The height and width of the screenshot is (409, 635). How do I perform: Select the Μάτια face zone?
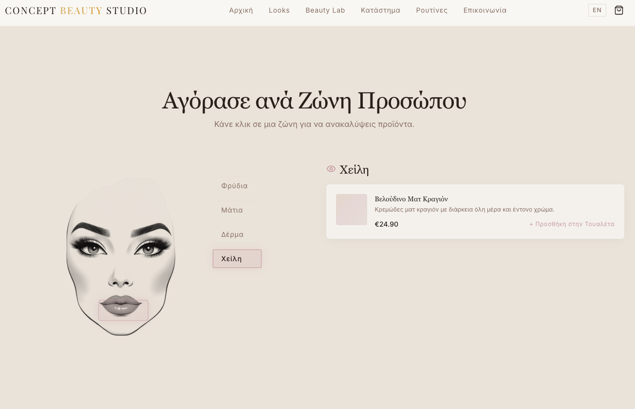pos(237,210)
